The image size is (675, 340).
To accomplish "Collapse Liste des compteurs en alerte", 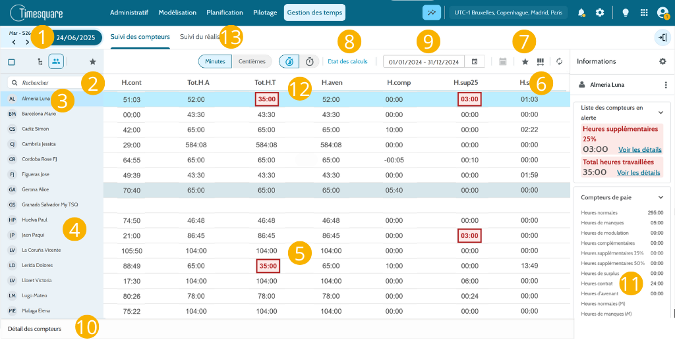I will point(660,112).
